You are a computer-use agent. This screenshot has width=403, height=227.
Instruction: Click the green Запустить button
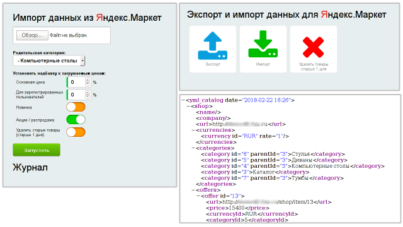tap(37, 150)
